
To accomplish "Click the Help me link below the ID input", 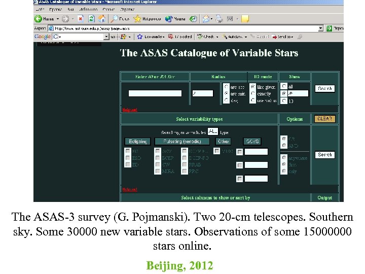I will (x=130, y=110).
